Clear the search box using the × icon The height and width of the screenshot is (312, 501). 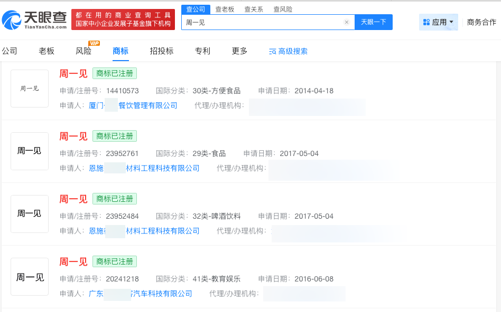pyautogui.click(x=347, y=22)
